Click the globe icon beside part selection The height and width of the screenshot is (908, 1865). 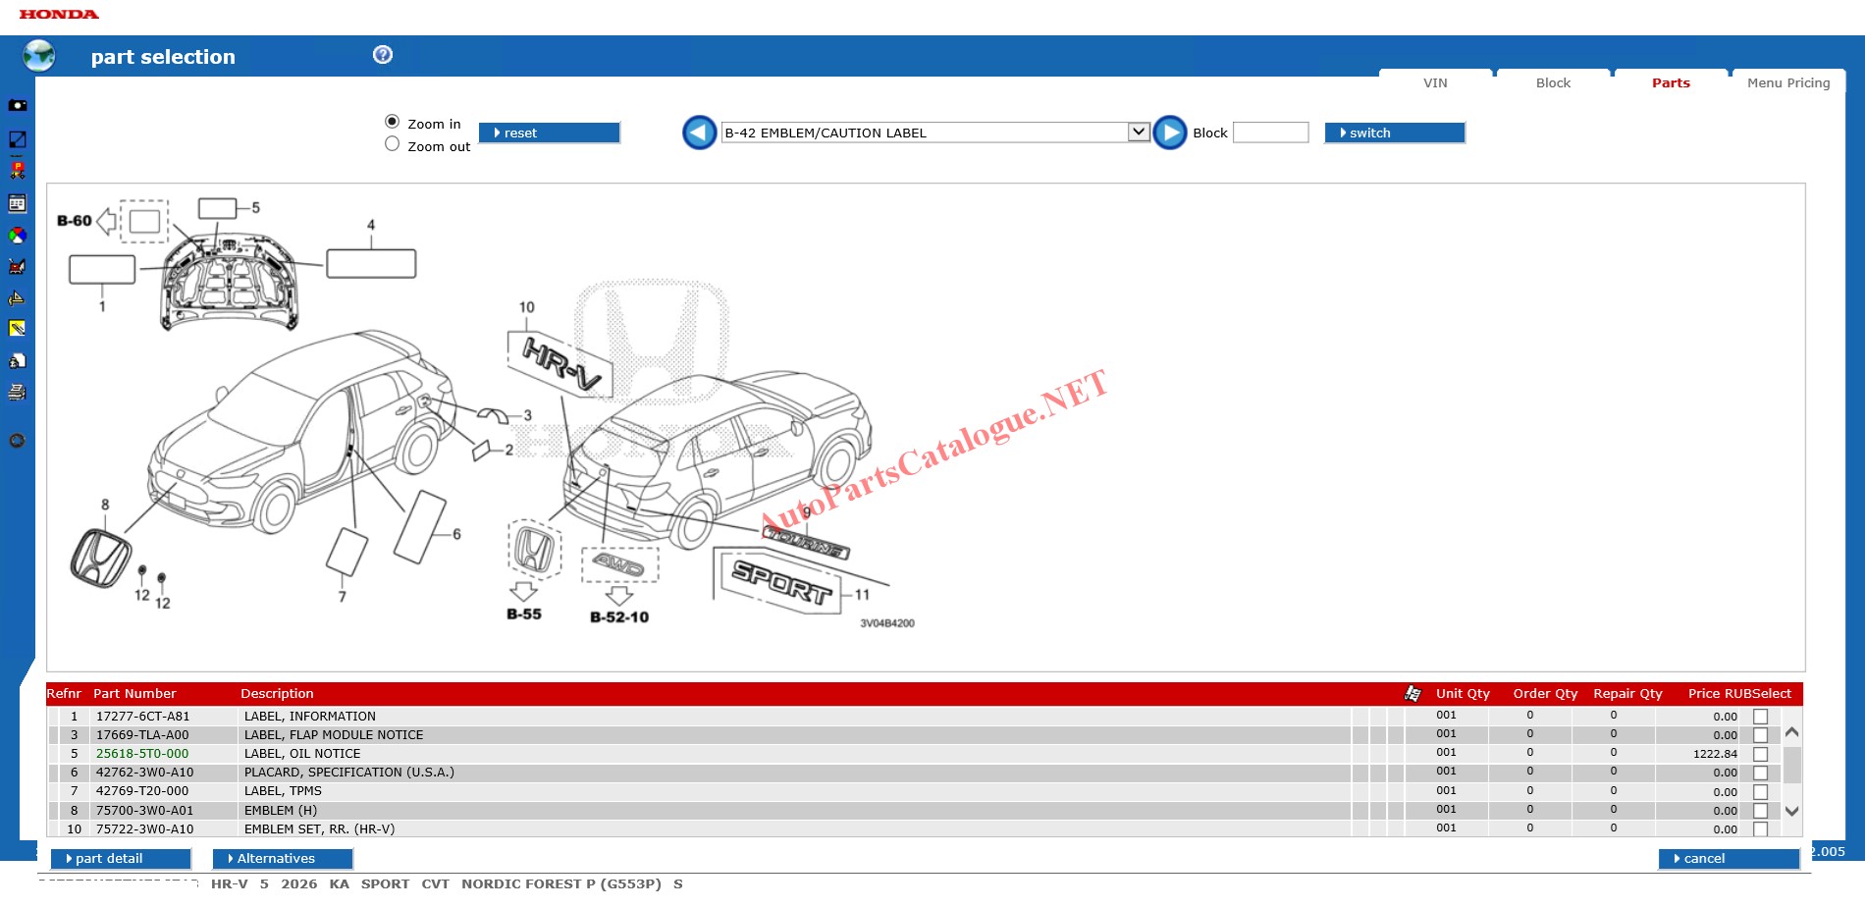point(39,56)
